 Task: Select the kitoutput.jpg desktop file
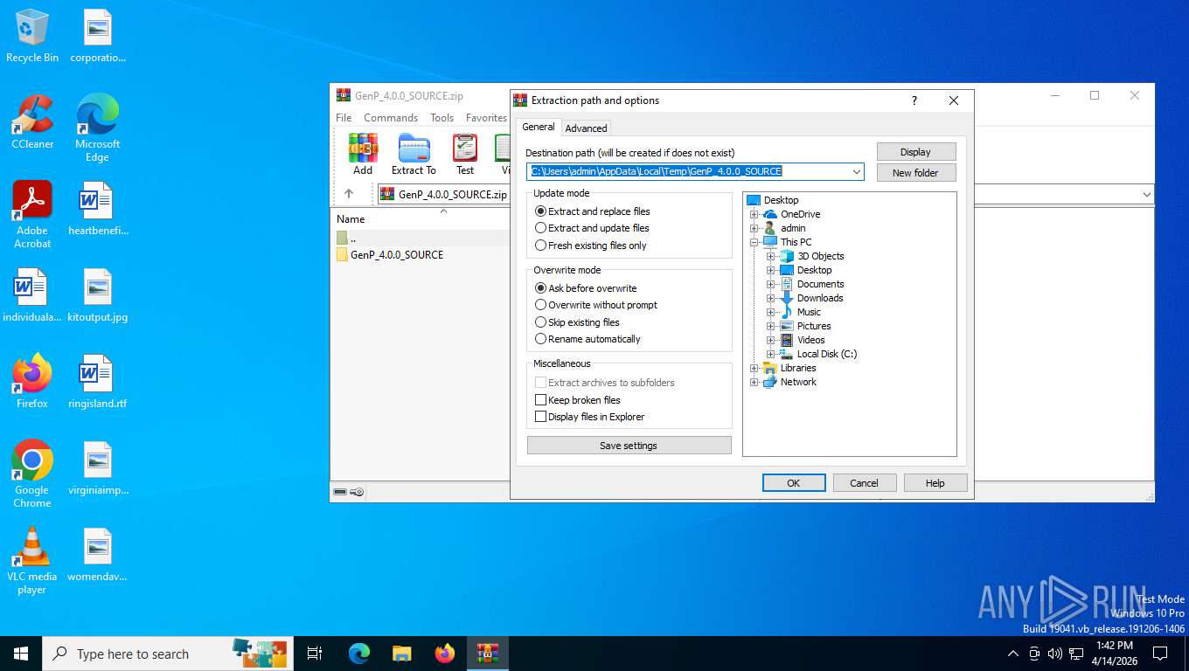click(98, 295)
